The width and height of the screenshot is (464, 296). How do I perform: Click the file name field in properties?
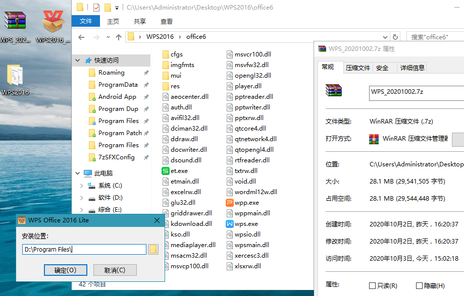(x=417, y=93)
